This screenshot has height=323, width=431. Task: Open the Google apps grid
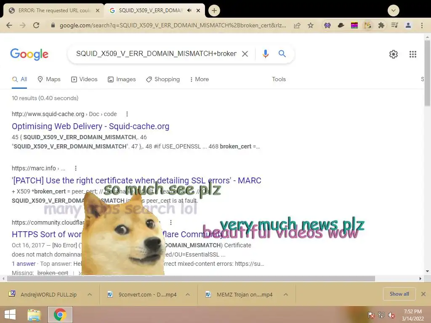coord(413,54)
